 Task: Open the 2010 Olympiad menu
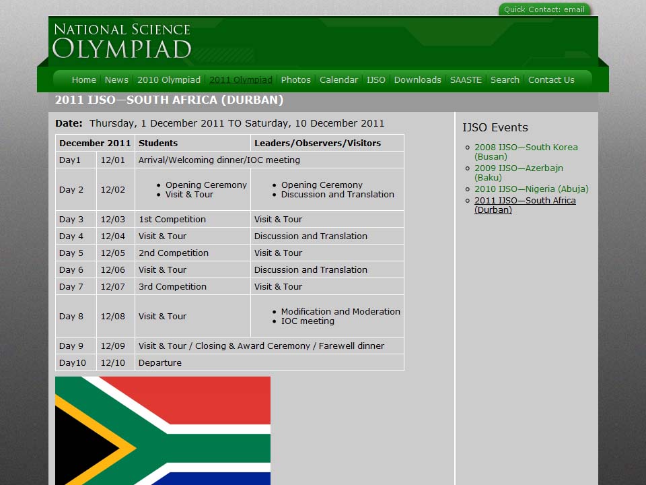click(x=169, y=80)
